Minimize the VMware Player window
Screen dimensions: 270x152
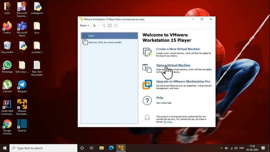tap(193, 19)
